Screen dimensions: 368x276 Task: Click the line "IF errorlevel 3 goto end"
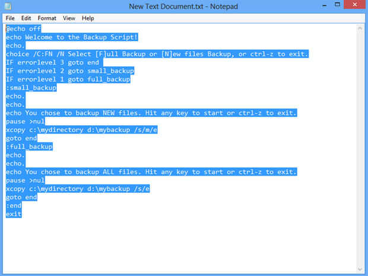pyautogui.click(x=54, y=63)
